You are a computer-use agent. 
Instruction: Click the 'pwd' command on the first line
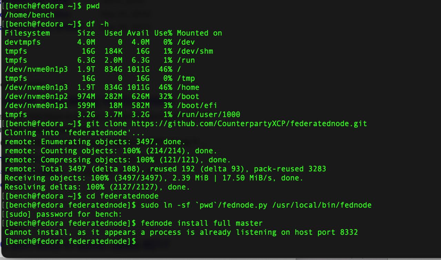(x=93, y=6)
